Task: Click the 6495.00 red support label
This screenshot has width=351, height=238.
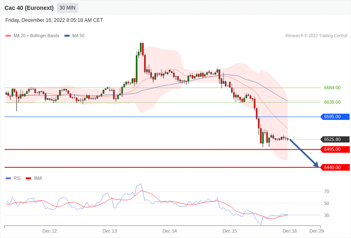Action: click(x=335, y=149)
